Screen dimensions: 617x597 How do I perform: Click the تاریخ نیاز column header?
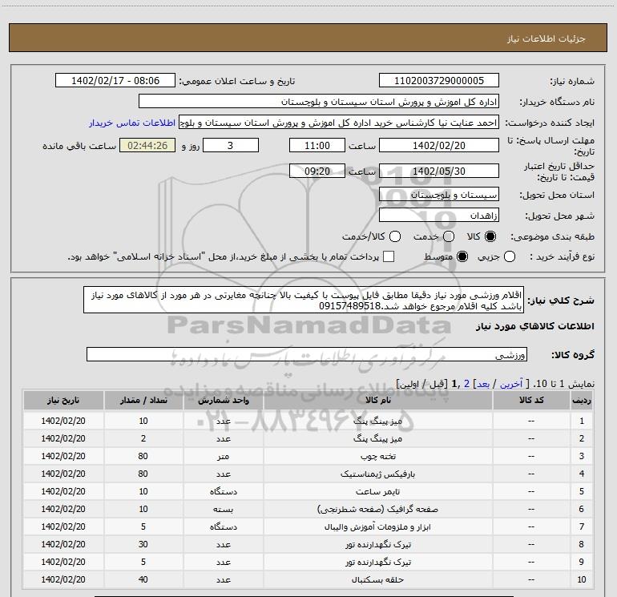[63, 400]
